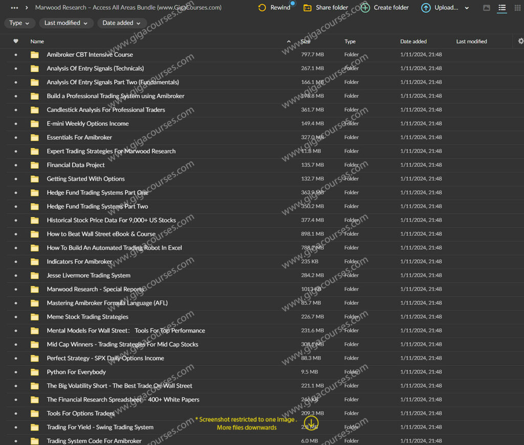The height and width of the screenshot is (445, 524).
Task: Click the Share folder icon
Action: 308,8
